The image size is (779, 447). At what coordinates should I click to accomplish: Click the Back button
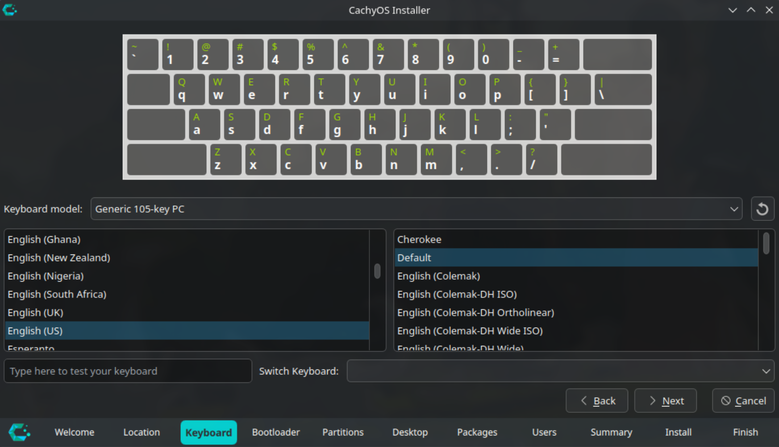pyautogui.click(x=597, y=401)
